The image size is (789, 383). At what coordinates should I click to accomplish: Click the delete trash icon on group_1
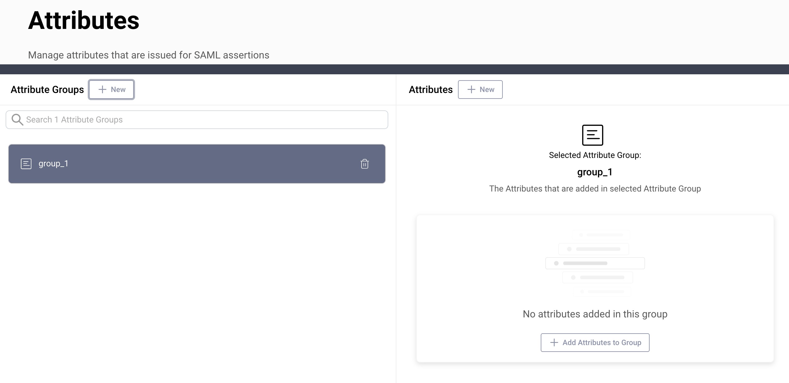click(364, 164)
